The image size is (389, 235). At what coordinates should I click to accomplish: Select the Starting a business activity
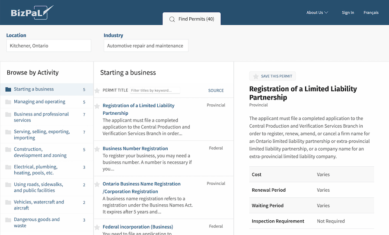47,89
